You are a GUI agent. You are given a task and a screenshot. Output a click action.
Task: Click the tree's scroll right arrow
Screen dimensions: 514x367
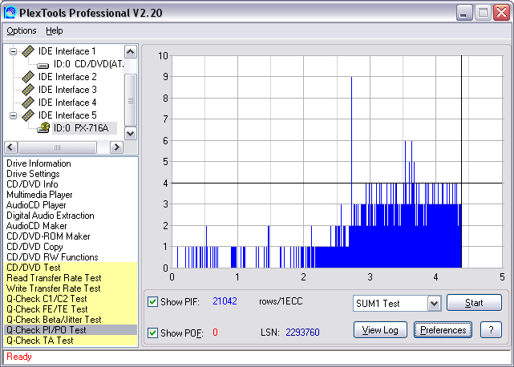click(x=116, y=147)
